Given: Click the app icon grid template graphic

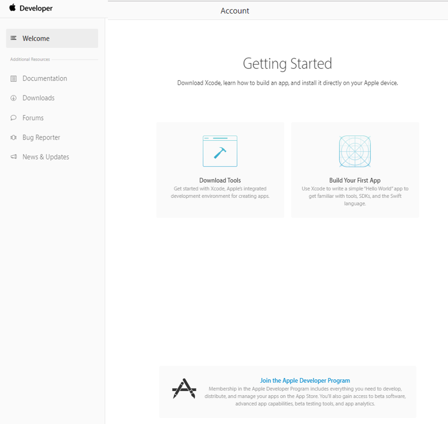Looking at the screenshot, I should pos(355,151).
